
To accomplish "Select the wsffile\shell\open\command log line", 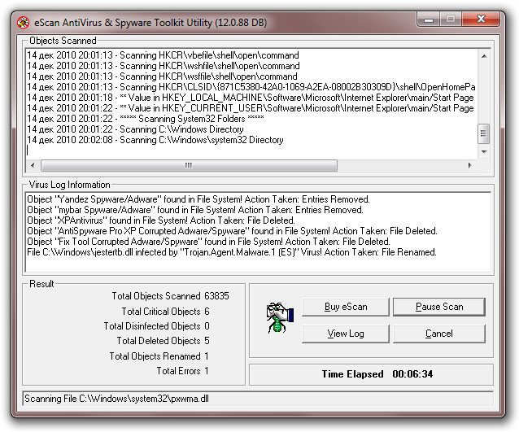I will pyautogui.click(x=162, y=76).
